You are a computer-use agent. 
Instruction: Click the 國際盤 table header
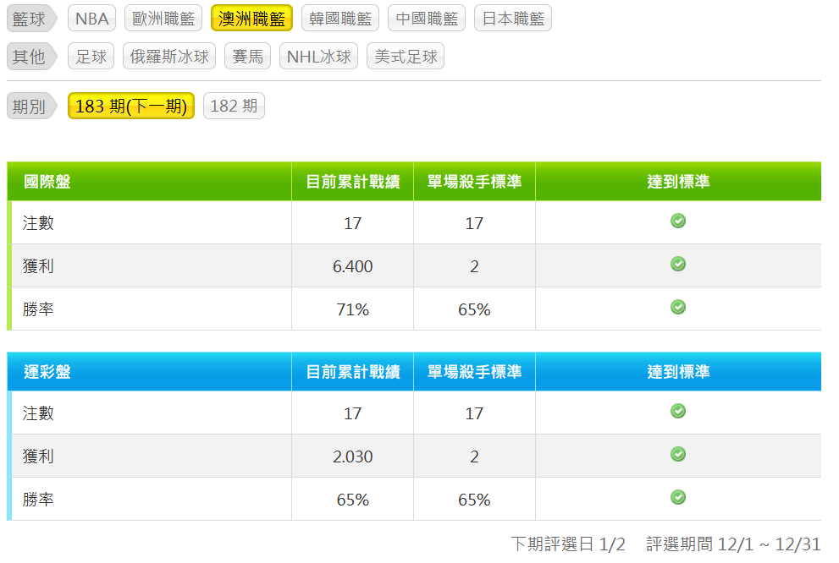tap(47, 182)
